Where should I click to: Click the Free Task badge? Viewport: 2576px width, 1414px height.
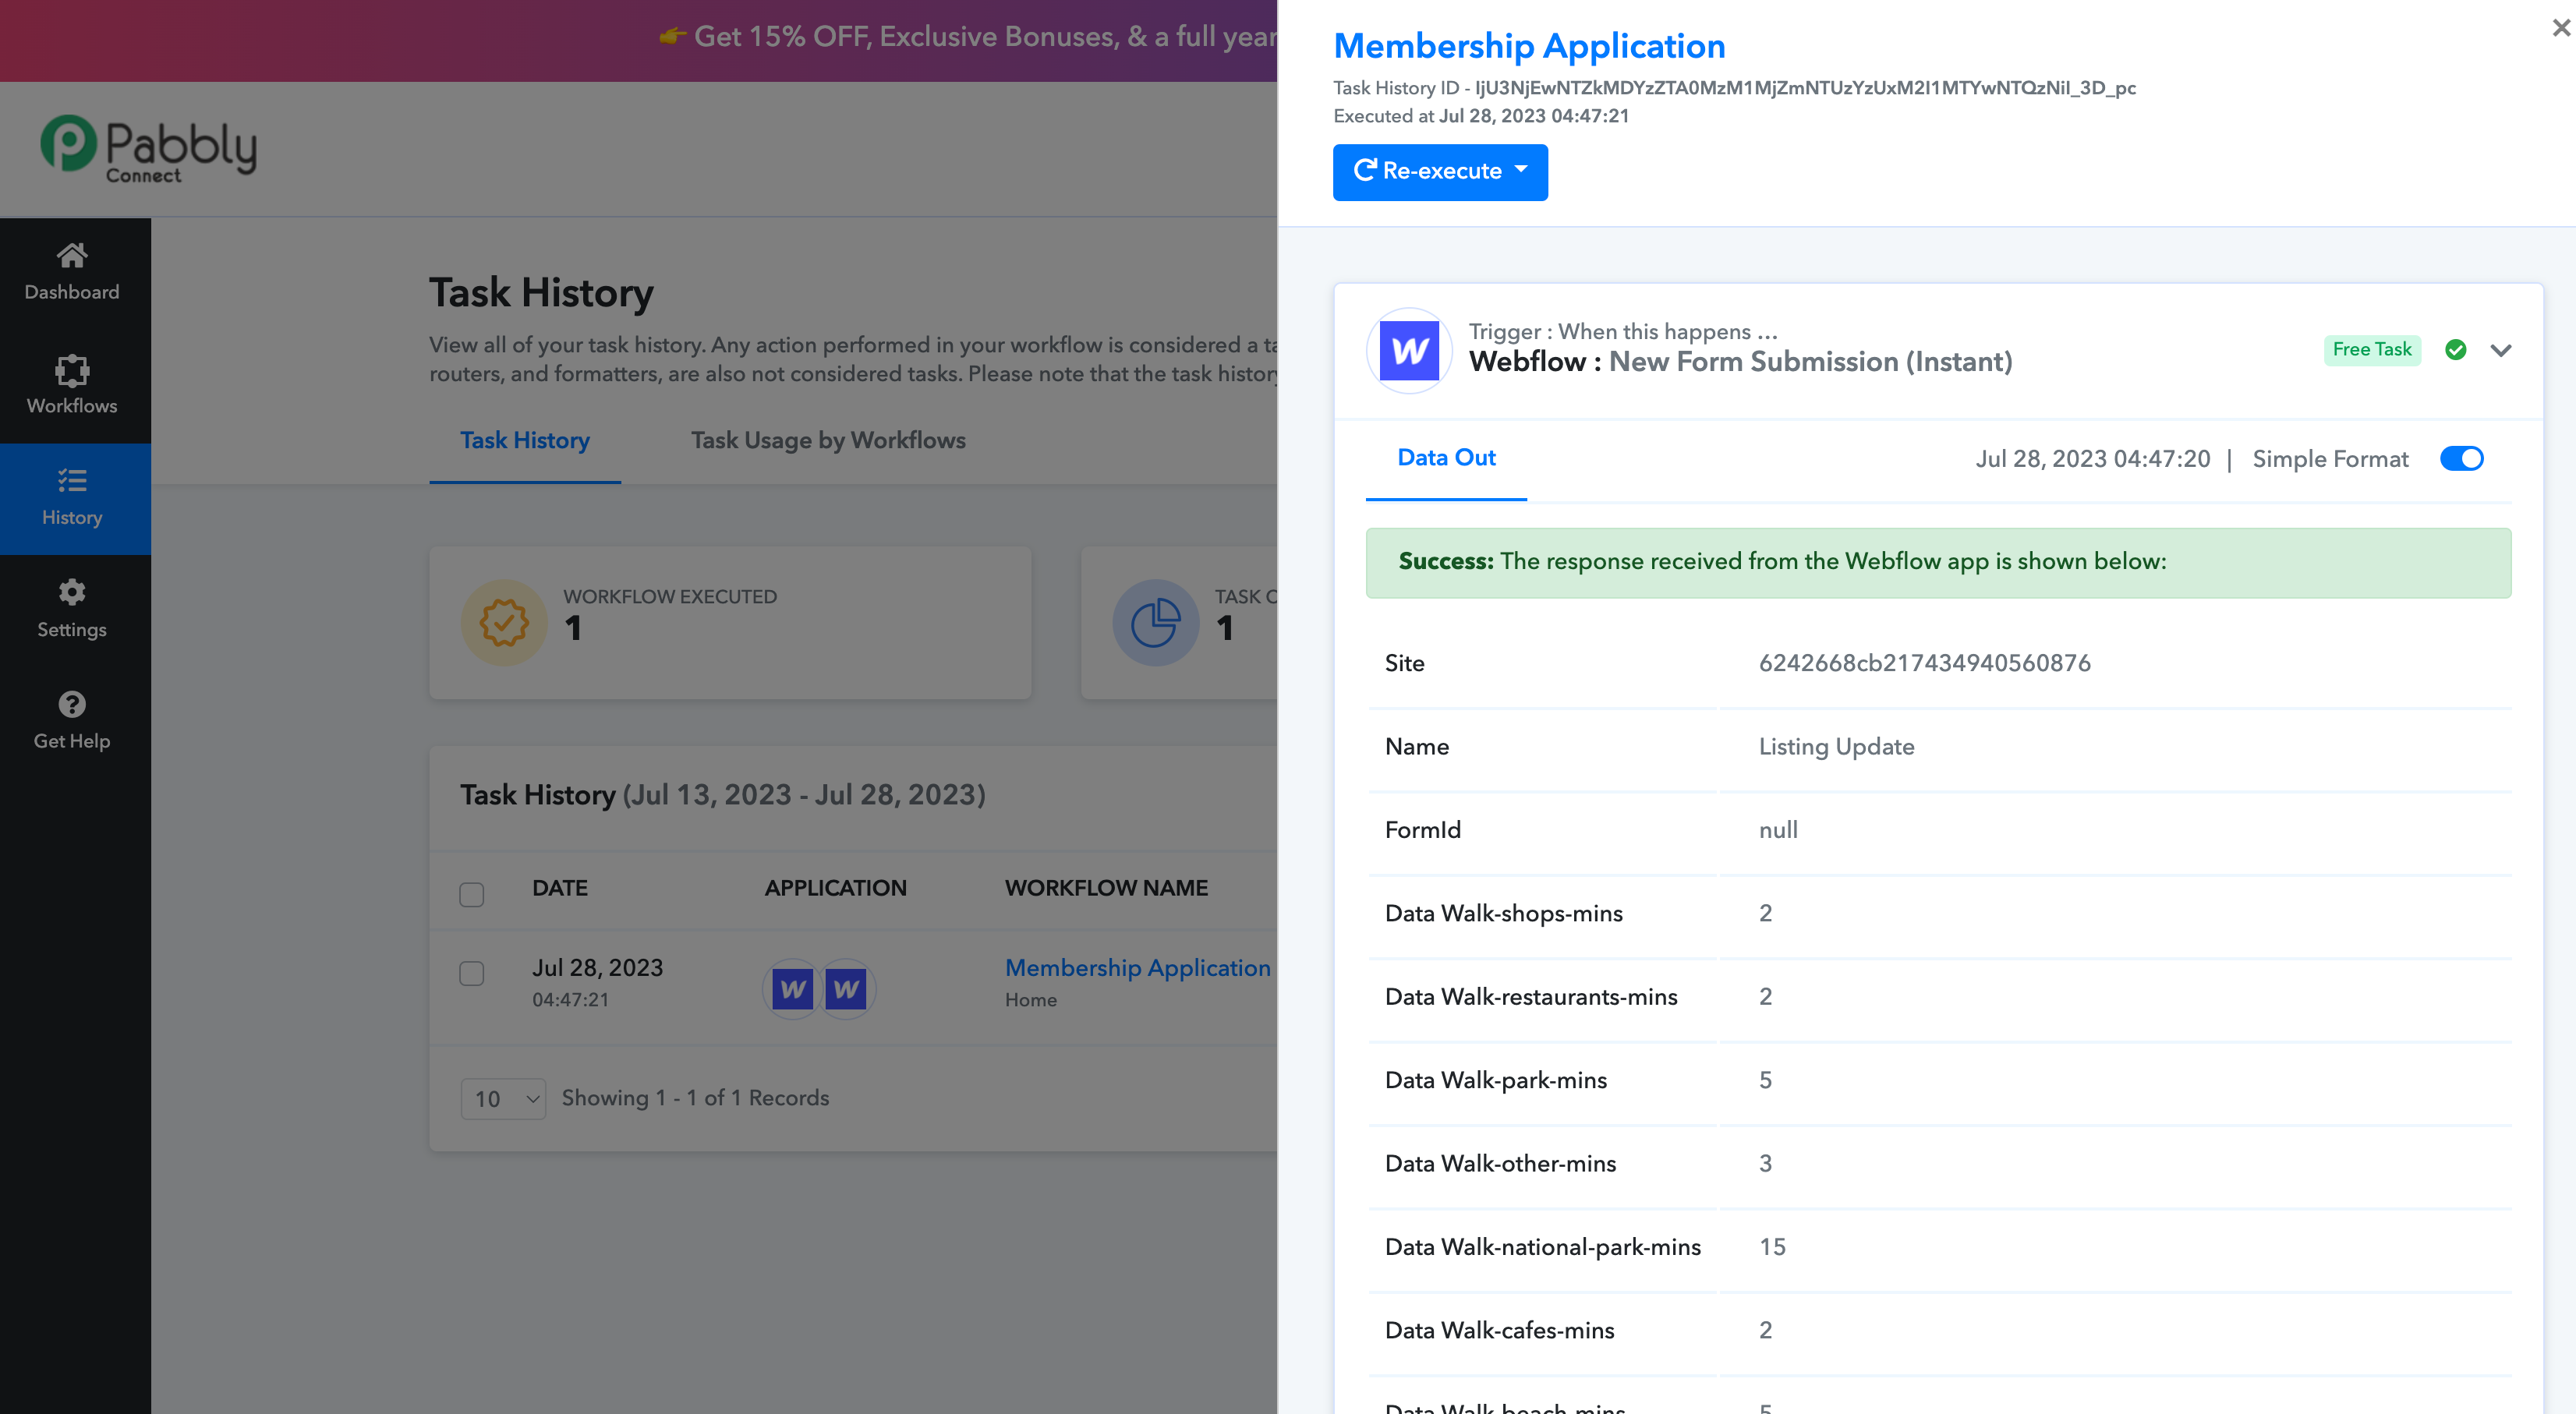[2372, 350]
